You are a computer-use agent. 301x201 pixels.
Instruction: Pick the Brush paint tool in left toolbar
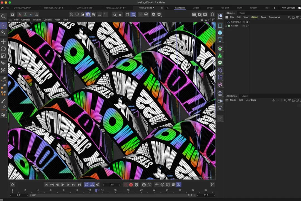coord(3,101)
